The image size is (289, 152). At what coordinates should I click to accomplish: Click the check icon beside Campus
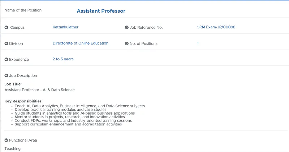point(6,28)
